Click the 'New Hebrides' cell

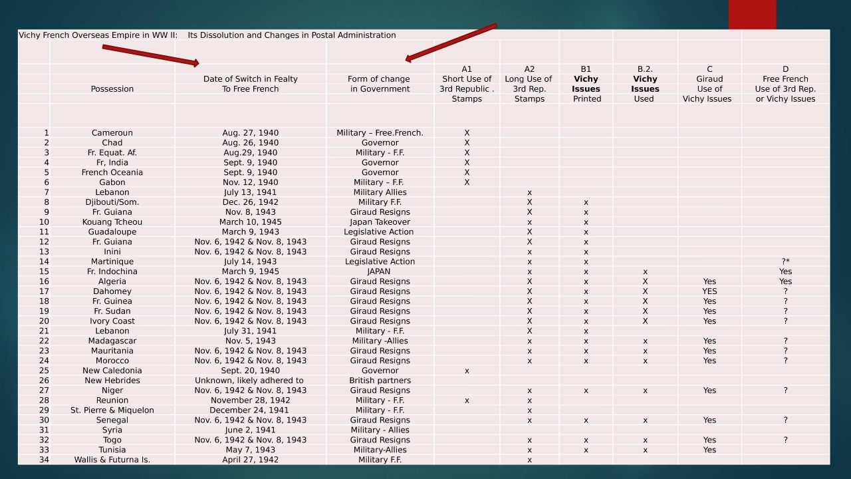coord(112,381)
